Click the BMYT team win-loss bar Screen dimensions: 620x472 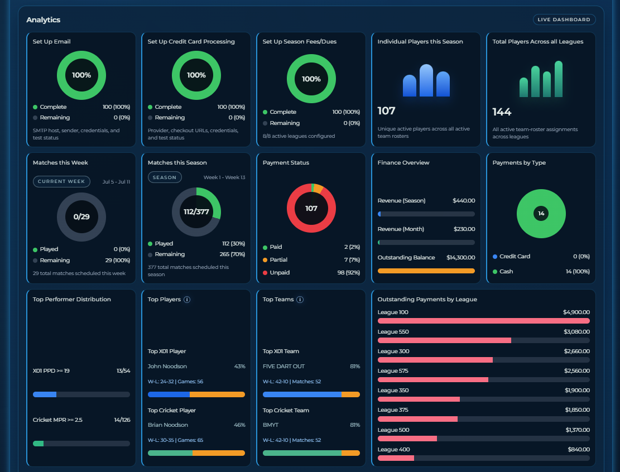pyautogui.click(x=311, y=453)
